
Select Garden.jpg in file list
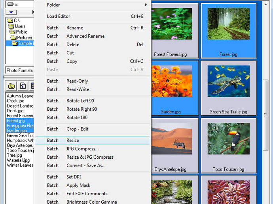[20, 130]
